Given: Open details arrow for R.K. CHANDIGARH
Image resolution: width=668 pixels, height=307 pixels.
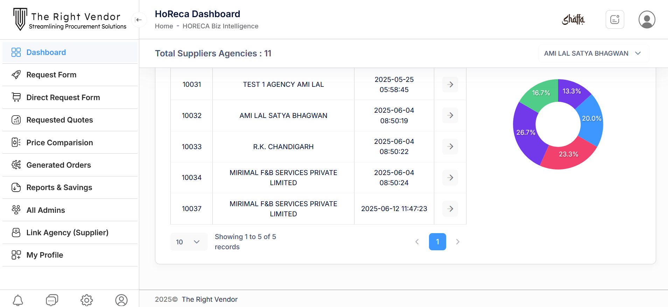Looking at the screenshot, I should coord(450,147).
